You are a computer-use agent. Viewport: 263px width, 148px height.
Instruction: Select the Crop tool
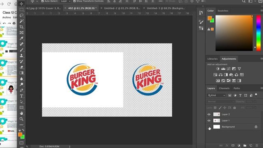coord(21,27)
